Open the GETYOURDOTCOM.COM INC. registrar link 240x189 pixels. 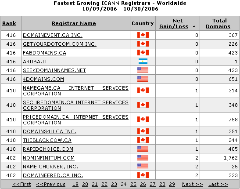click(60, 44)
